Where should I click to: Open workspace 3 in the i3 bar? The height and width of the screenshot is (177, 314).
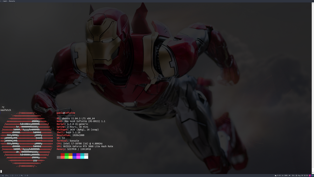coord(12,175)
